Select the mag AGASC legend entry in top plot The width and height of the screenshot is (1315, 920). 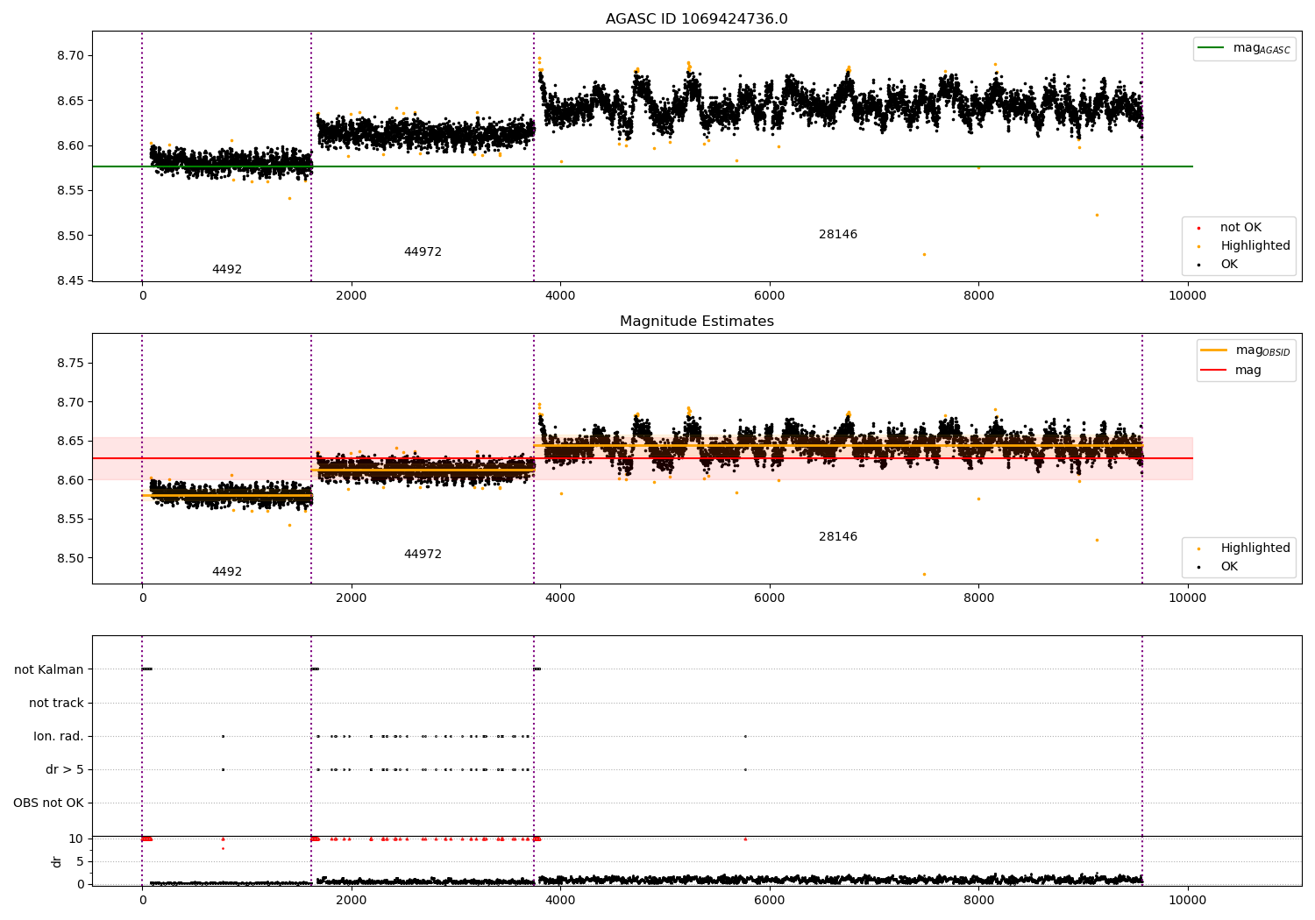pos(1245,48)
